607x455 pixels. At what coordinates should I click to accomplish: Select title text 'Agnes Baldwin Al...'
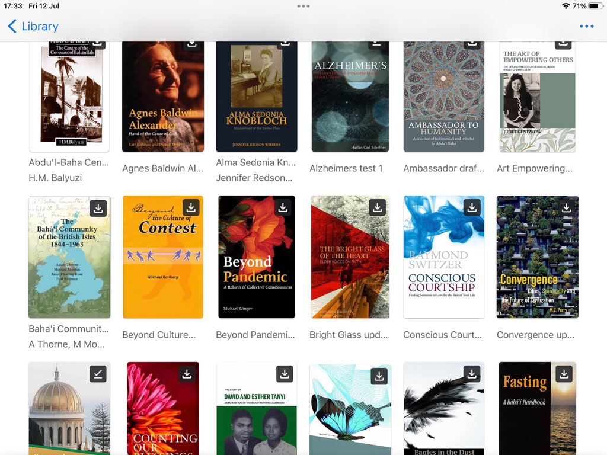click(162, 168)
